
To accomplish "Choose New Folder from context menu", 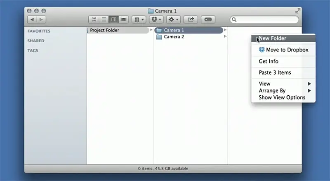I will click(283, 38).
